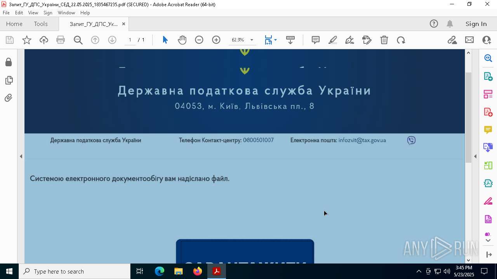Open the Window menu

click(x=66, y=13)
